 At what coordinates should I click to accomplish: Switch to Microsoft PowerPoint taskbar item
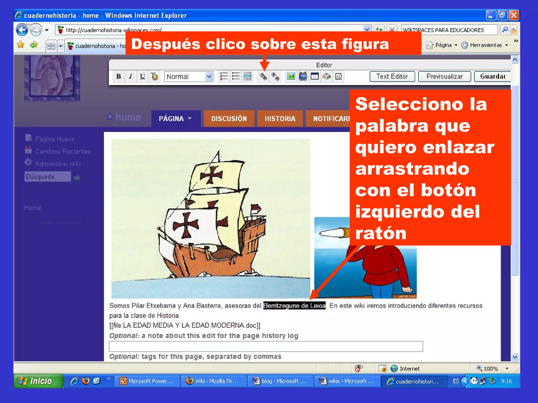(x=148, y=381)
